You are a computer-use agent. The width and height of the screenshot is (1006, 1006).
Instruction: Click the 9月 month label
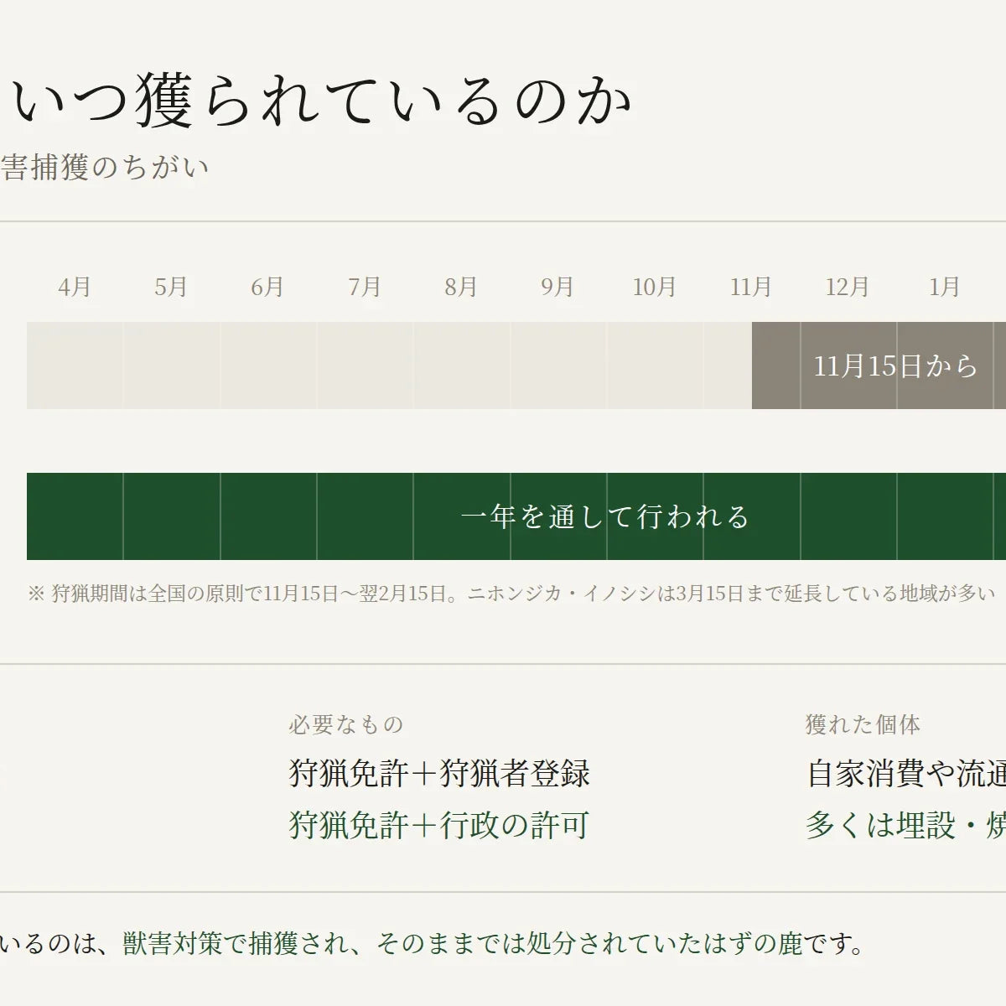click(557, 287)
